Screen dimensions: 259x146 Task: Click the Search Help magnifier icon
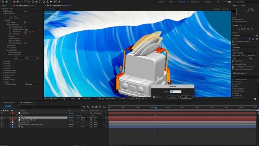(x=234, y=2)
